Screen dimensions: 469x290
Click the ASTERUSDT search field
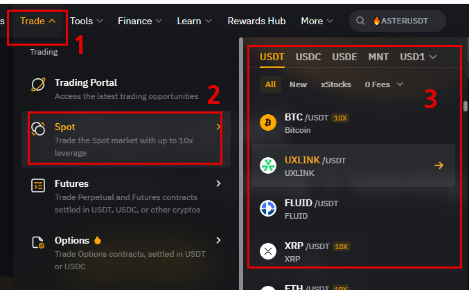398,21
